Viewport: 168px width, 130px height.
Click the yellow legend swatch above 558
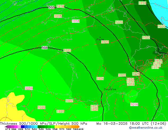click(x=56, y=127)
